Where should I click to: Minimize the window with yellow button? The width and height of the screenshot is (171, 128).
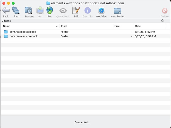pos(8,3)
